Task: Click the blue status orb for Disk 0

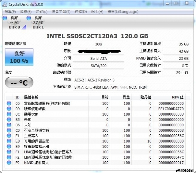Action: tap(5, 18)
